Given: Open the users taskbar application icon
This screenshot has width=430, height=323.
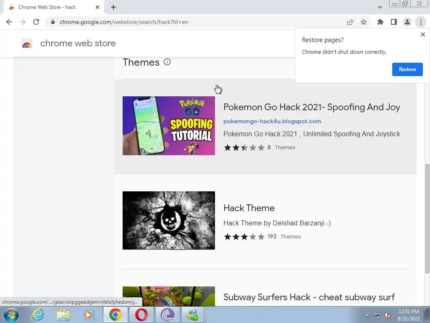Looking at the screenshot, I should pyautogui.click(x=193, y=315).
